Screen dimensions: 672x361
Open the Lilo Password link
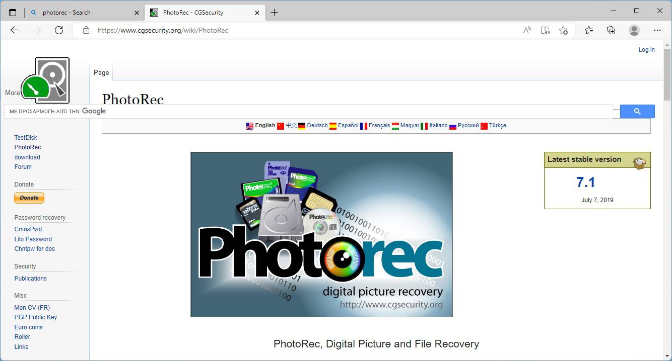(x=33, y=239)
